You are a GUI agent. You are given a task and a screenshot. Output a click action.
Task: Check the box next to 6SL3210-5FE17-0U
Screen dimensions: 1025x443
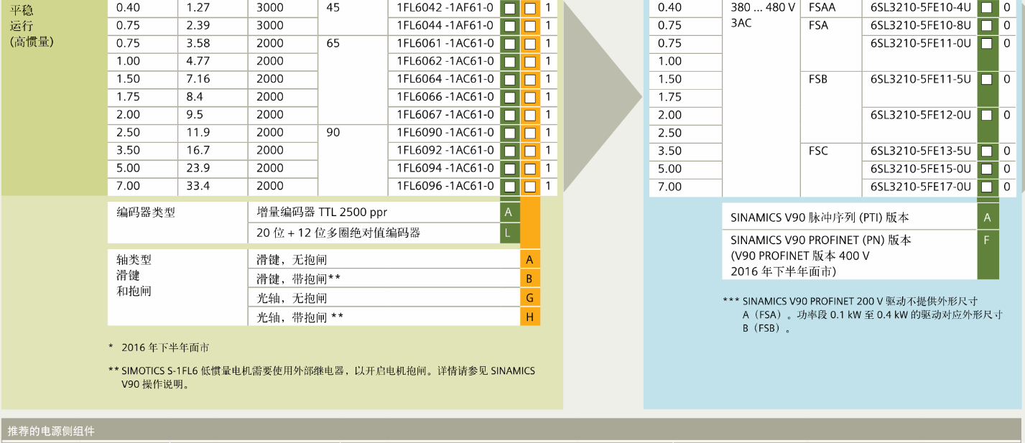(987, 187)
